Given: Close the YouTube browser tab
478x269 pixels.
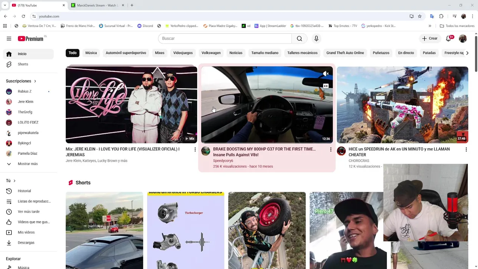Looking at the screenshot, I should click(x=63, y=5).
